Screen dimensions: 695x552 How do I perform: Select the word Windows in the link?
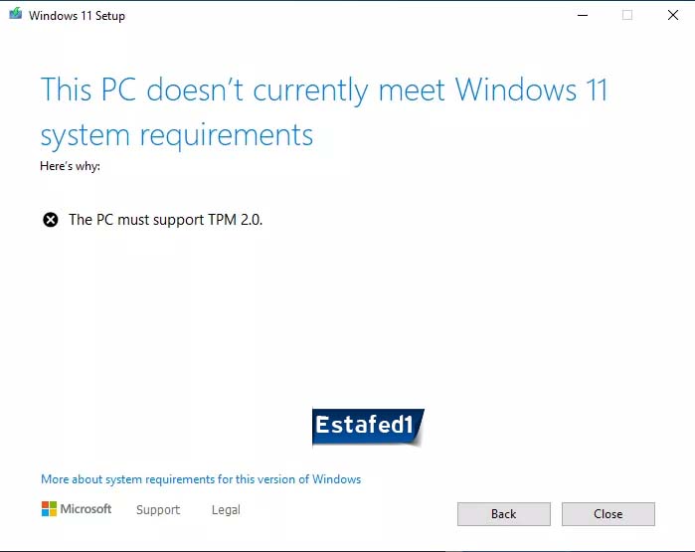pyautogui.click(x=336, y=479)
